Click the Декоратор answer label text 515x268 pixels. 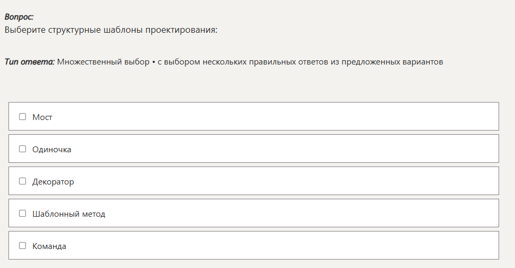pos(53,182)
